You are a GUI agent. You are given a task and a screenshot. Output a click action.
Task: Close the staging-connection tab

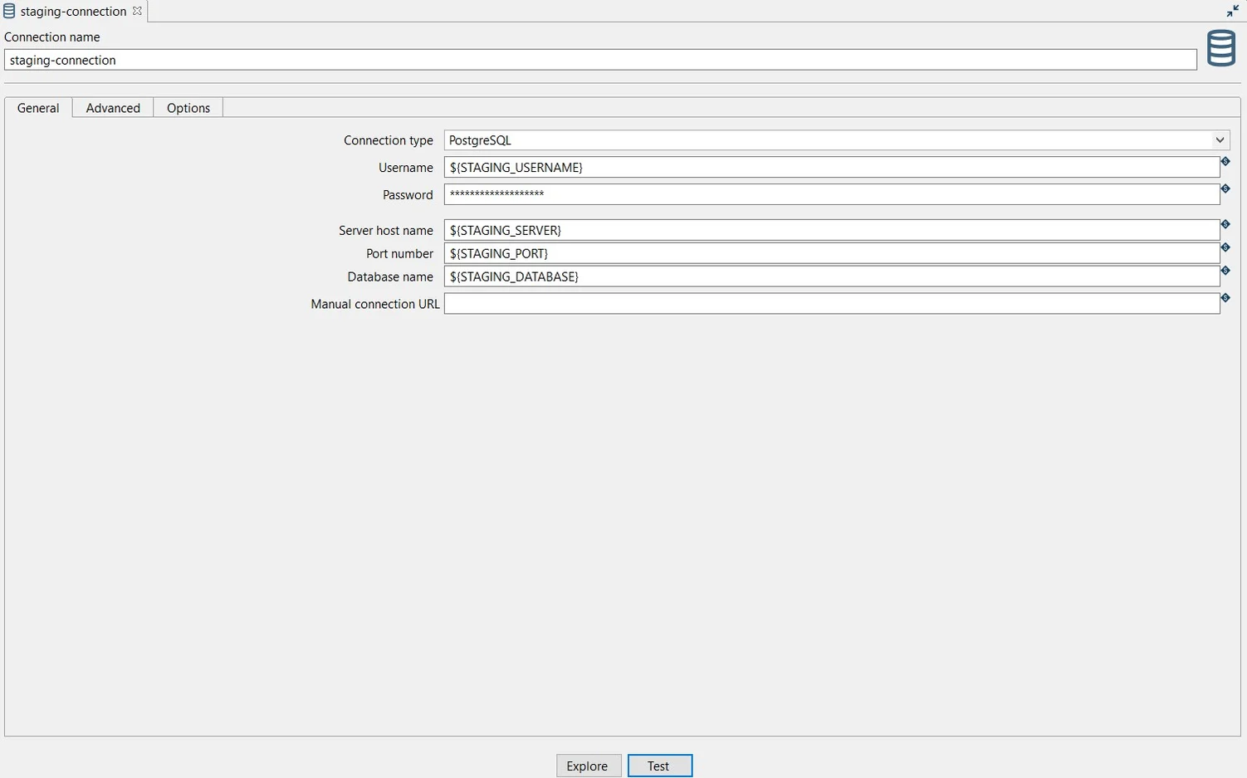click(137, 11)
